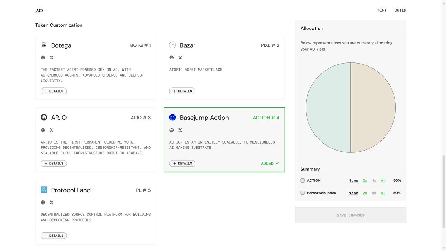Viewport: 446px width, 251px height.
Task: Click 'Atomic Asset Marketplace' description
Action: click(x=196, y=70)
